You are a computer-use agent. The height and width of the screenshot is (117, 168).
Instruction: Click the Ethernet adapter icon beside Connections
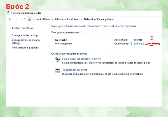click(x=131, y=43)
